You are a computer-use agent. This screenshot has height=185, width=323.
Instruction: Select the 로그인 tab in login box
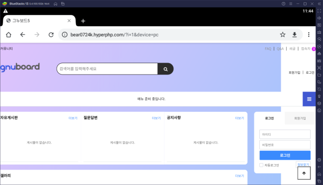(269, 118)
